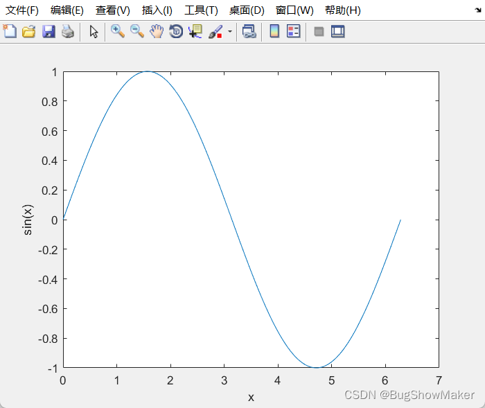Select the Pan hand tool
The height and width of the screenshot is (408, 485).
157,32
